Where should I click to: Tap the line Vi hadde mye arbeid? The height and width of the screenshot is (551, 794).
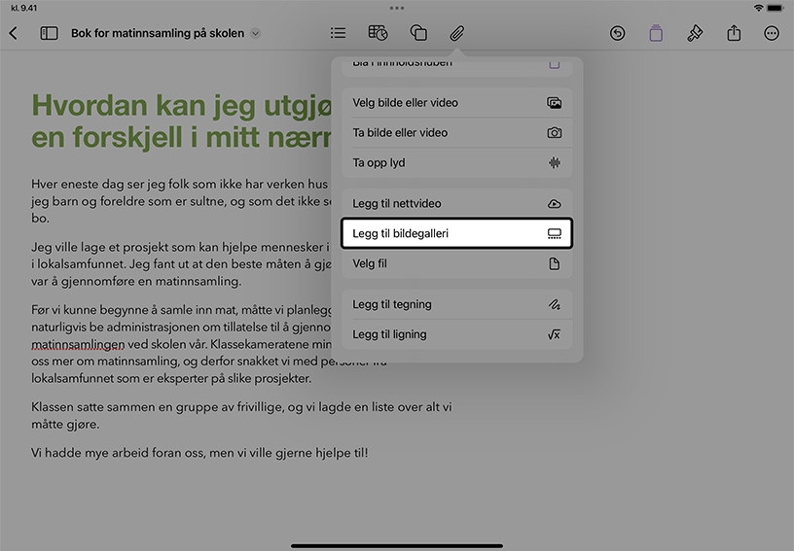click(x=199, y=453)
